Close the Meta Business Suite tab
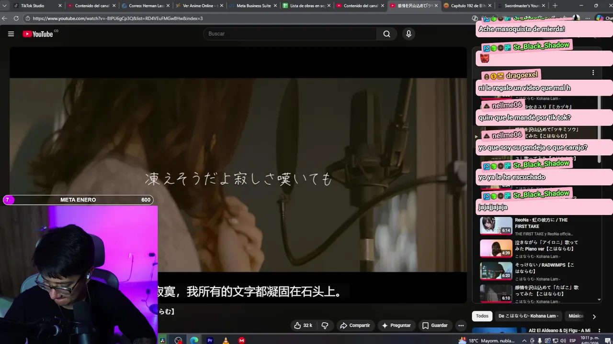613x344 pixels. tap(275, 6)
